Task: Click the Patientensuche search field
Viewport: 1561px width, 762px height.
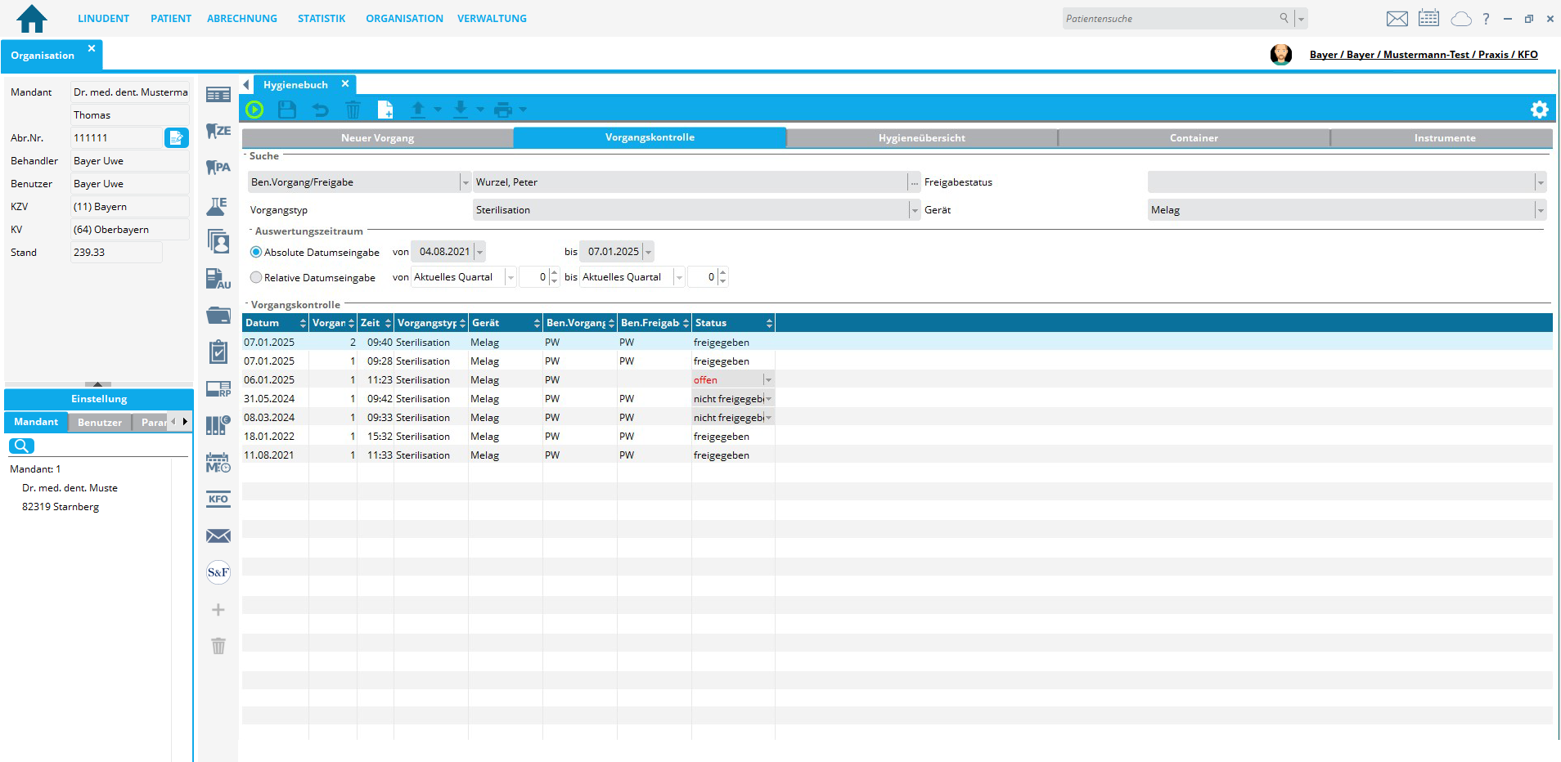Action: click(1170, 19)
